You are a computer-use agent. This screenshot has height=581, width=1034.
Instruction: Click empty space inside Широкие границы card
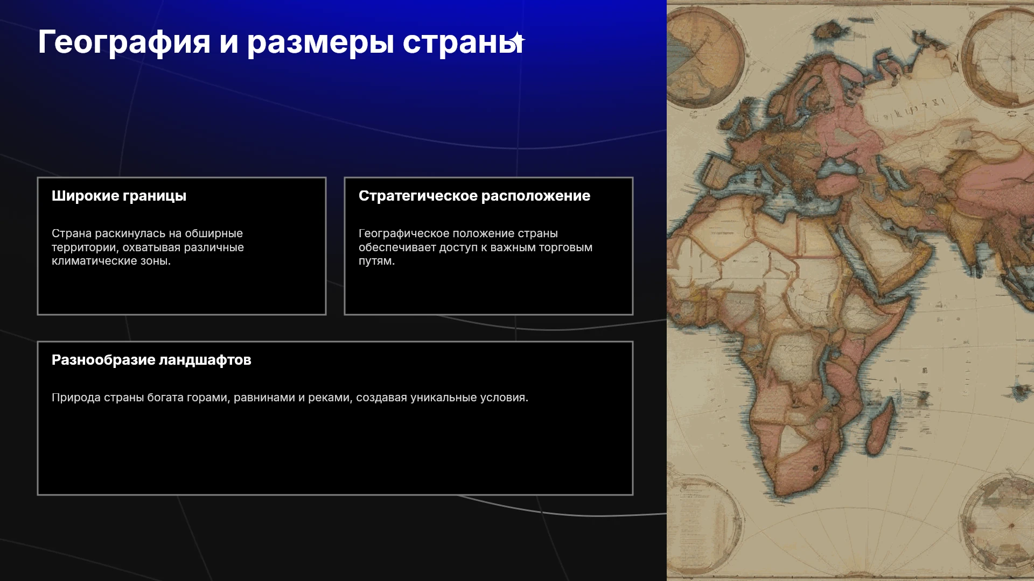click(181, 290)
